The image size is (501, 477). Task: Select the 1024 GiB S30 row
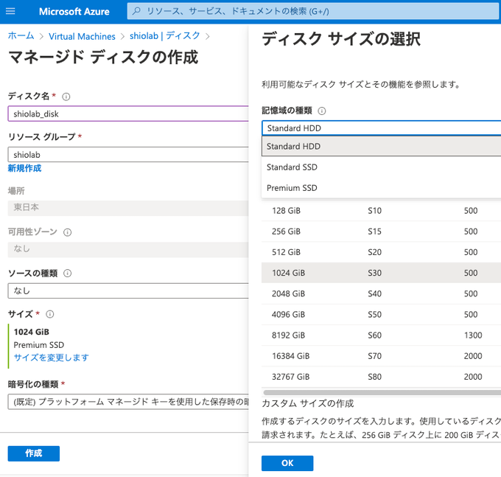click(x=381, y=273)
